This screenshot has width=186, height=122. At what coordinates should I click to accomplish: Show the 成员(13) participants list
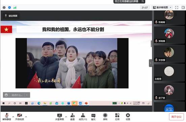pyautogui.click(x=83, y=117)
